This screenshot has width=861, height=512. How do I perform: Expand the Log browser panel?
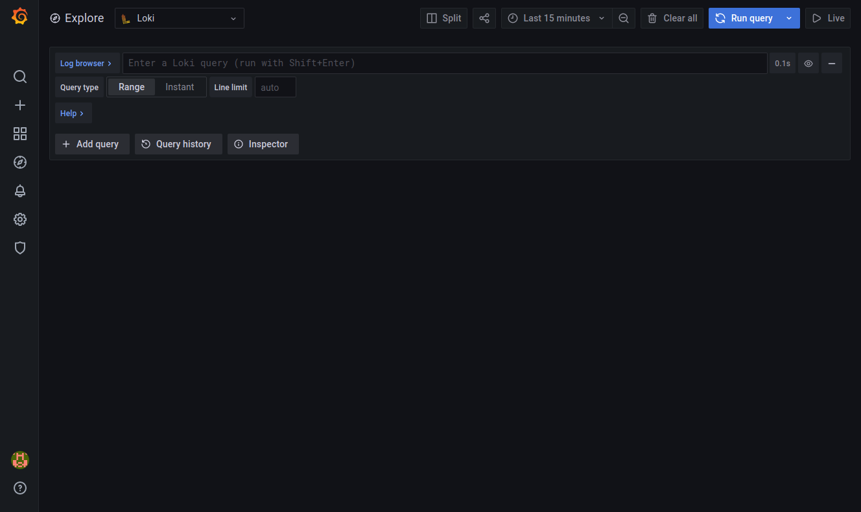pos(86,64)
